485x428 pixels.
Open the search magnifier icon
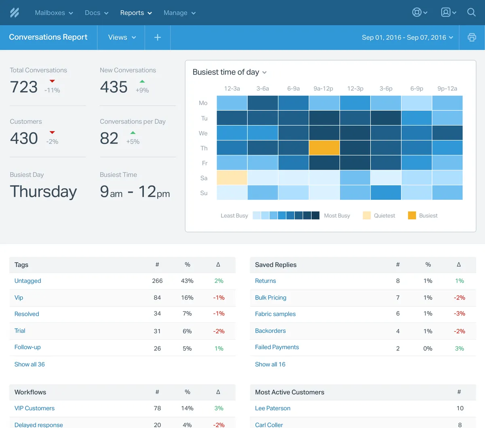pyautogui.click(x=471, y=13)
